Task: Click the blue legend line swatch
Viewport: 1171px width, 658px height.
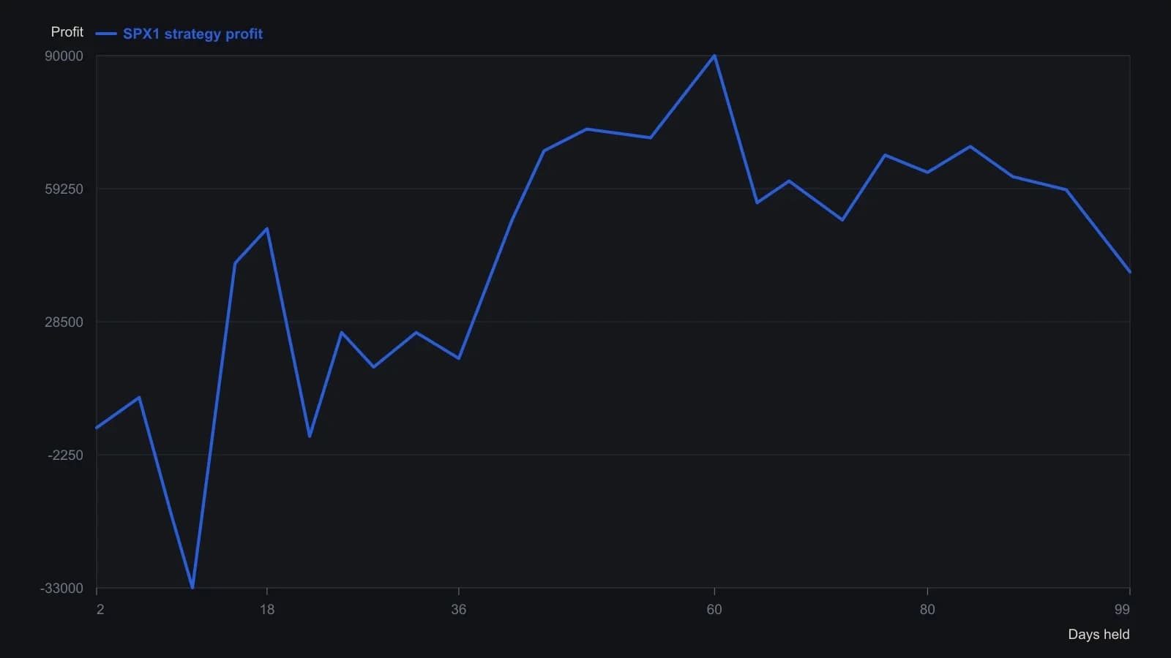Action: click(x=106, y=34)
